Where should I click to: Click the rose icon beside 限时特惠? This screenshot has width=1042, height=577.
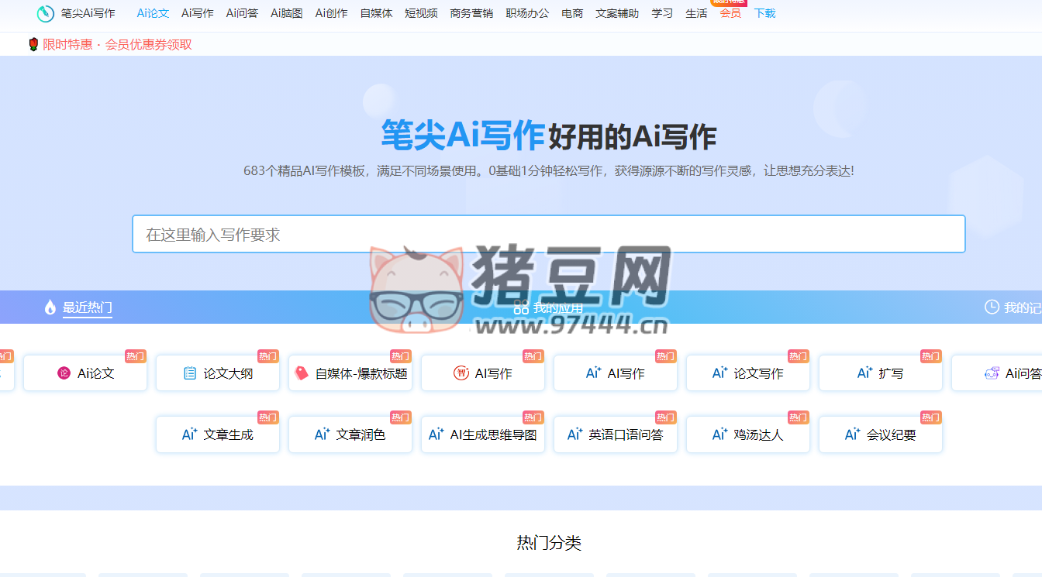[x=33, y=45]
